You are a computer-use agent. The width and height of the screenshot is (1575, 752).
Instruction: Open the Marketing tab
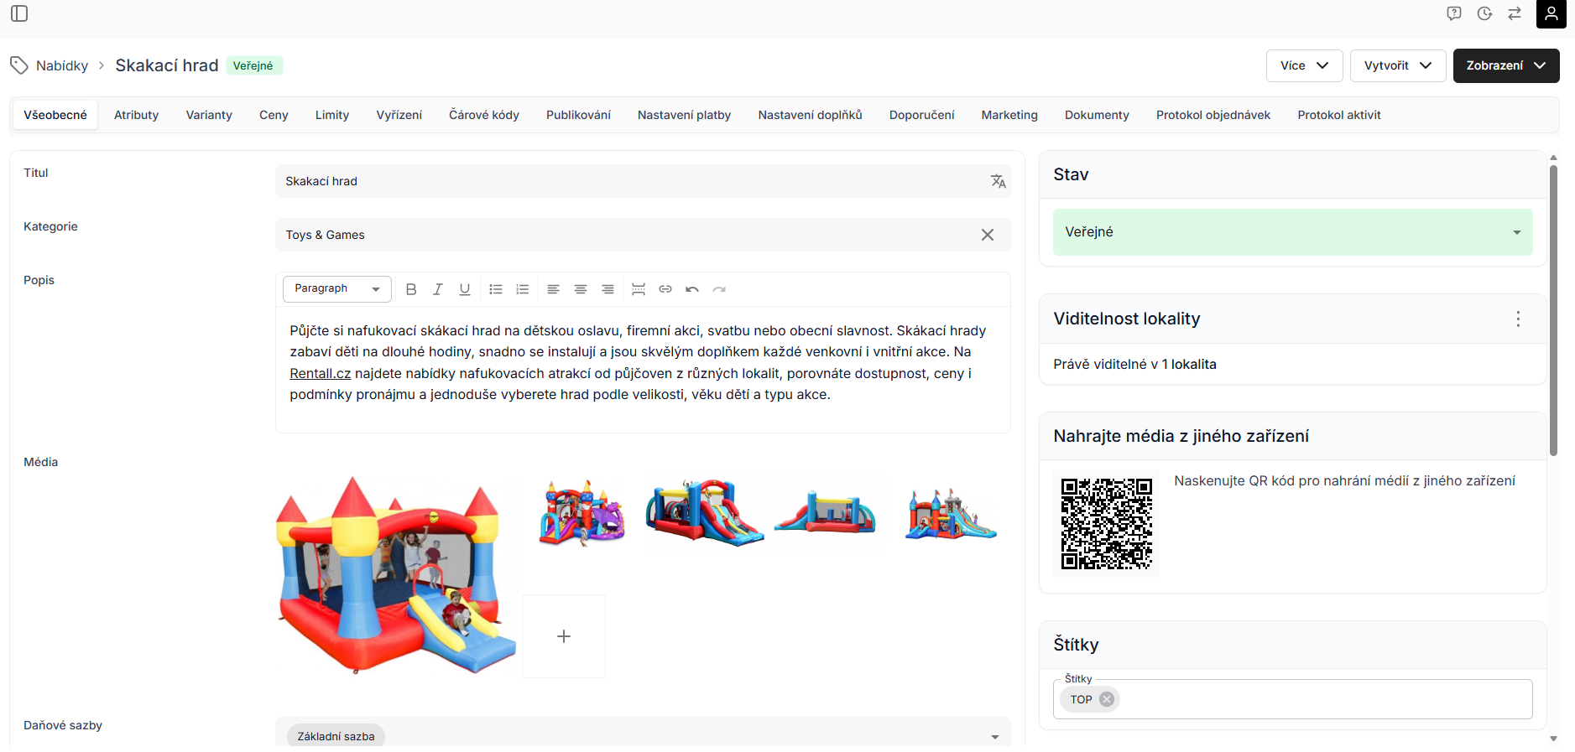pyautogui.click(x=1009, y=115)
